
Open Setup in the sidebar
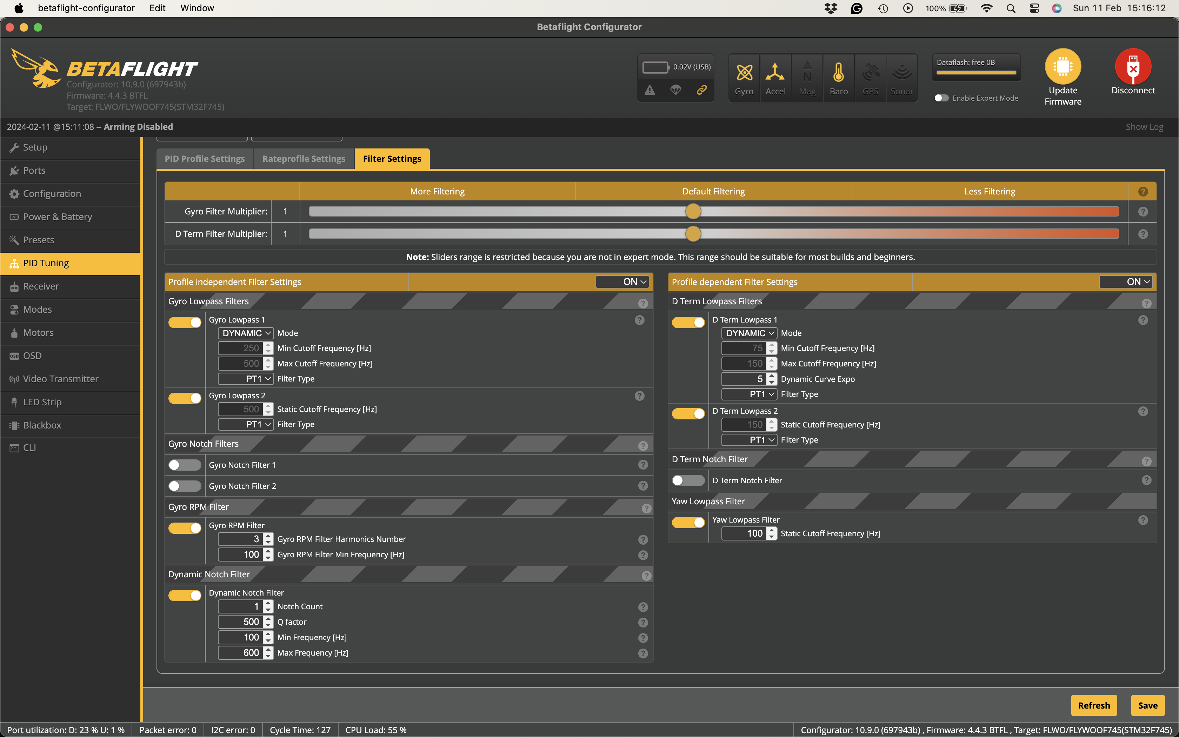(x=71, y=147)
